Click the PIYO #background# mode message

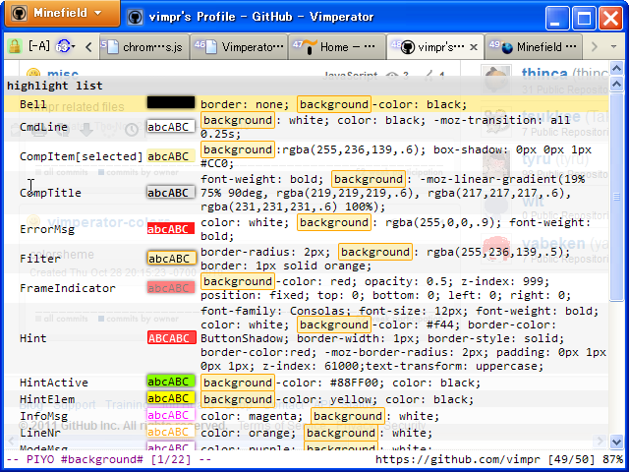pos(109,459)
